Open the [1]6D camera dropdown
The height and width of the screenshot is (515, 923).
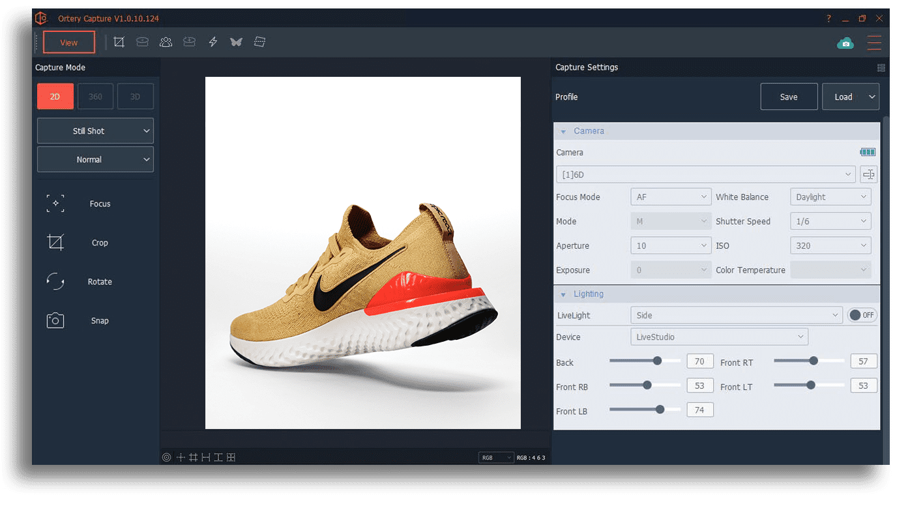(x=706, y=174)
